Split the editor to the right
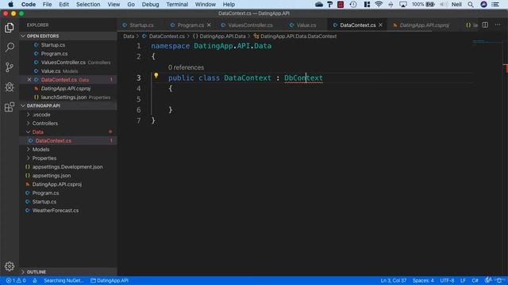The height and width of the screenshot is (285, 508). pos(485,25)
